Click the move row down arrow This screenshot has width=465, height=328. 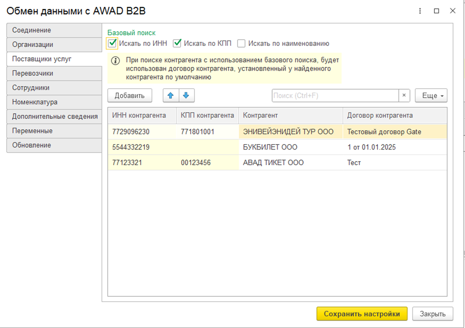tap(186, 95)
